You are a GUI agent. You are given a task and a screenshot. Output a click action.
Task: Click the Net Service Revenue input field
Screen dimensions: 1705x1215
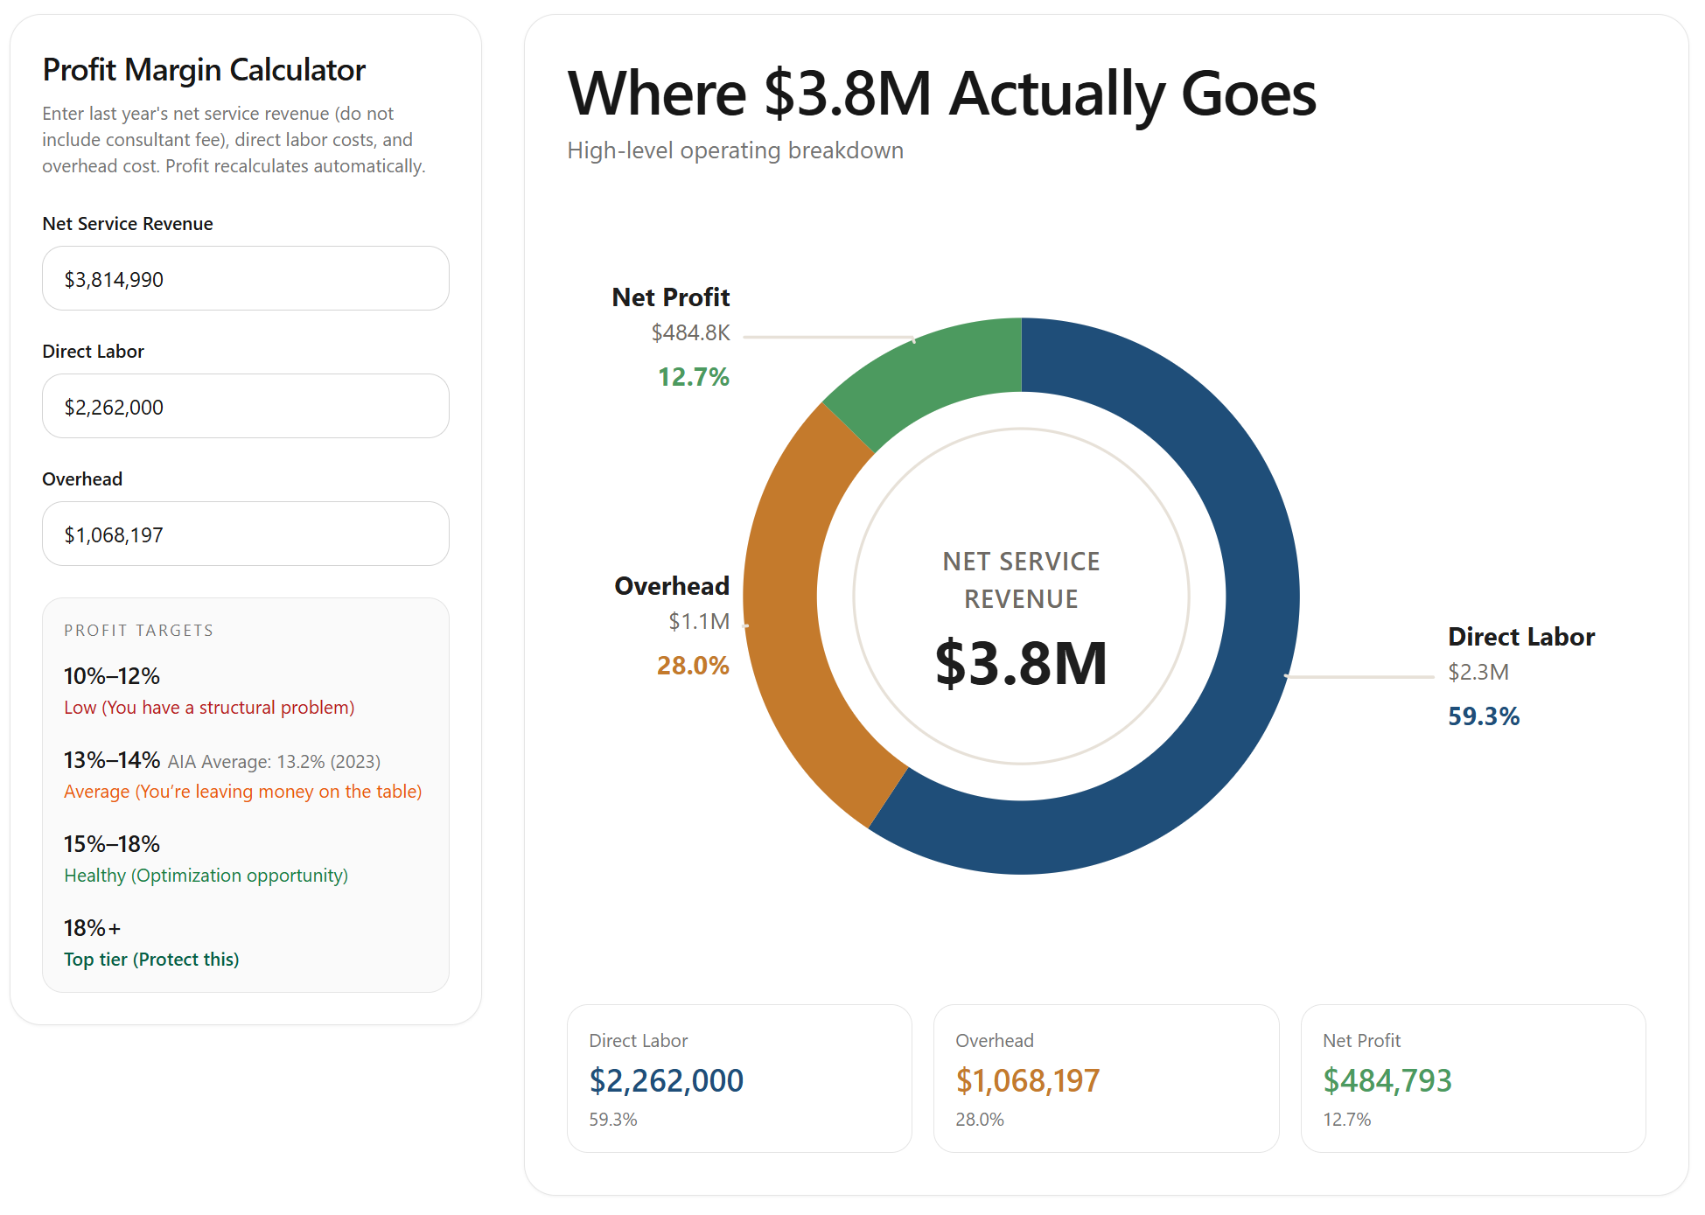click(245, 279)
